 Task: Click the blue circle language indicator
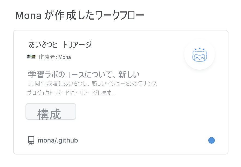tap(212, 140)
